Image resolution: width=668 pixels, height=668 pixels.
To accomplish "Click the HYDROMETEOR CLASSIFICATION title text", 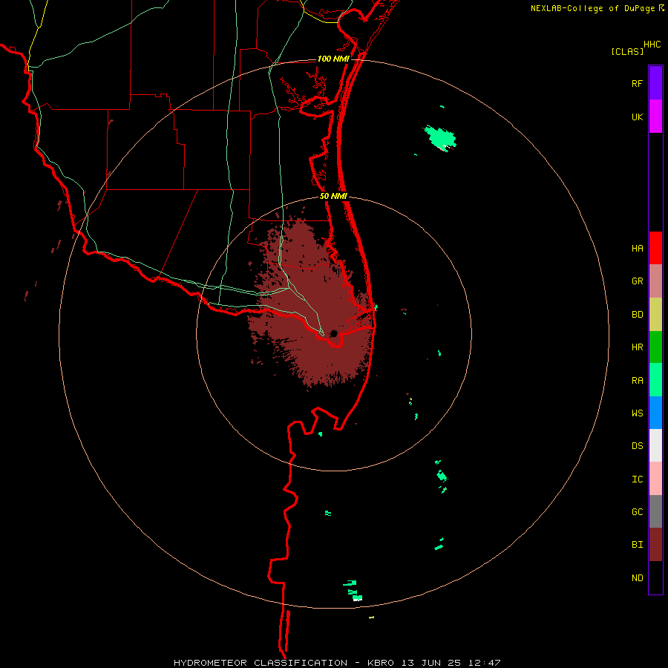I will [261, 663].
